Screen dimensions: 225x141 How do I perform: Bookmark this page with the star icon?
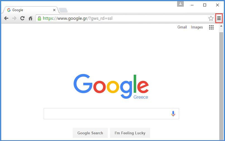(211, 18)
